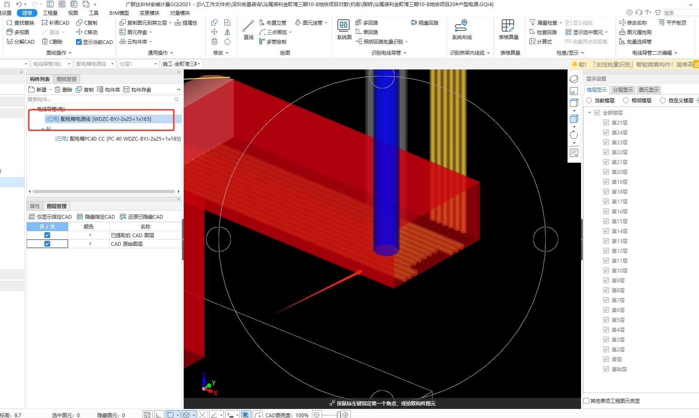The width and height of the screenshot is (699, 418).
Task: Toggle 显示当前CAD checkbox
Action: [79, 42]
